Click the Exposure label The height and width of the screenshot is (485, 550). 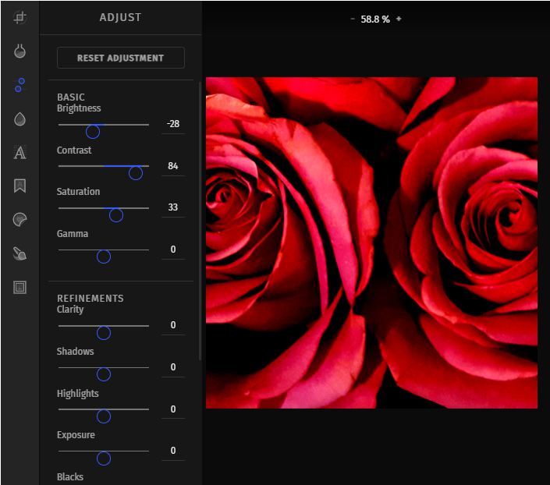pyautogui.click(x=76, y=435)
